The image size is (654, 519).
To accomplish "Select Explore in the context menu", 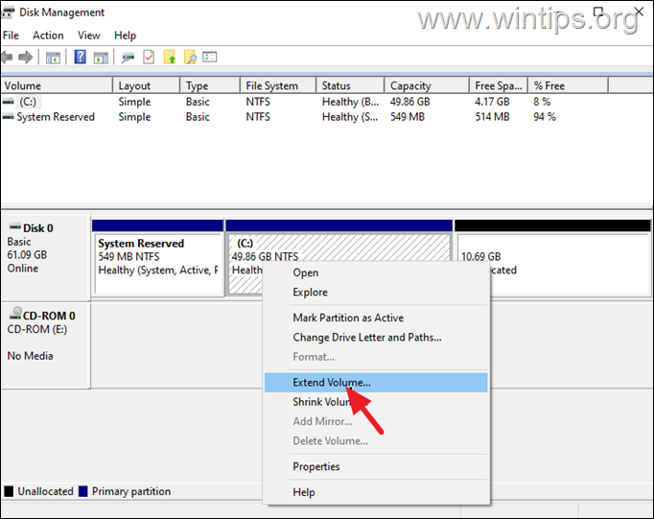I will click(376, 292).
